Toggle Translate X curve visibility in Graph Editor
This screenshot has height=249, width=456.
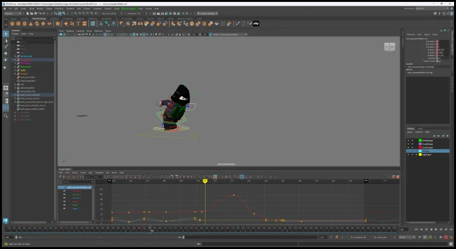pyautogui.click(x=64, y=191)
